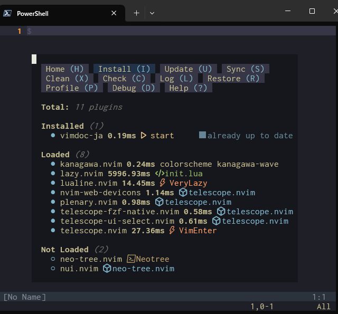Click the code icon beside init.lua
This screenshot has height=314, width=338.
coord(159,174)
